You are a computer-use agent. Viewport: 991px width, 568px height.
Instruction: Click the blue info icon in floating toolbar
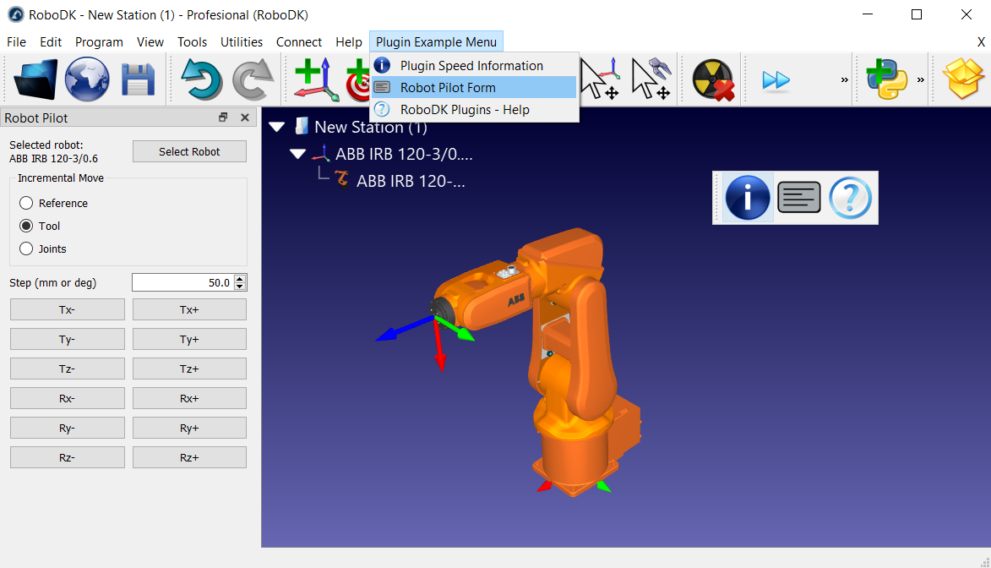(x=748, y=198)
